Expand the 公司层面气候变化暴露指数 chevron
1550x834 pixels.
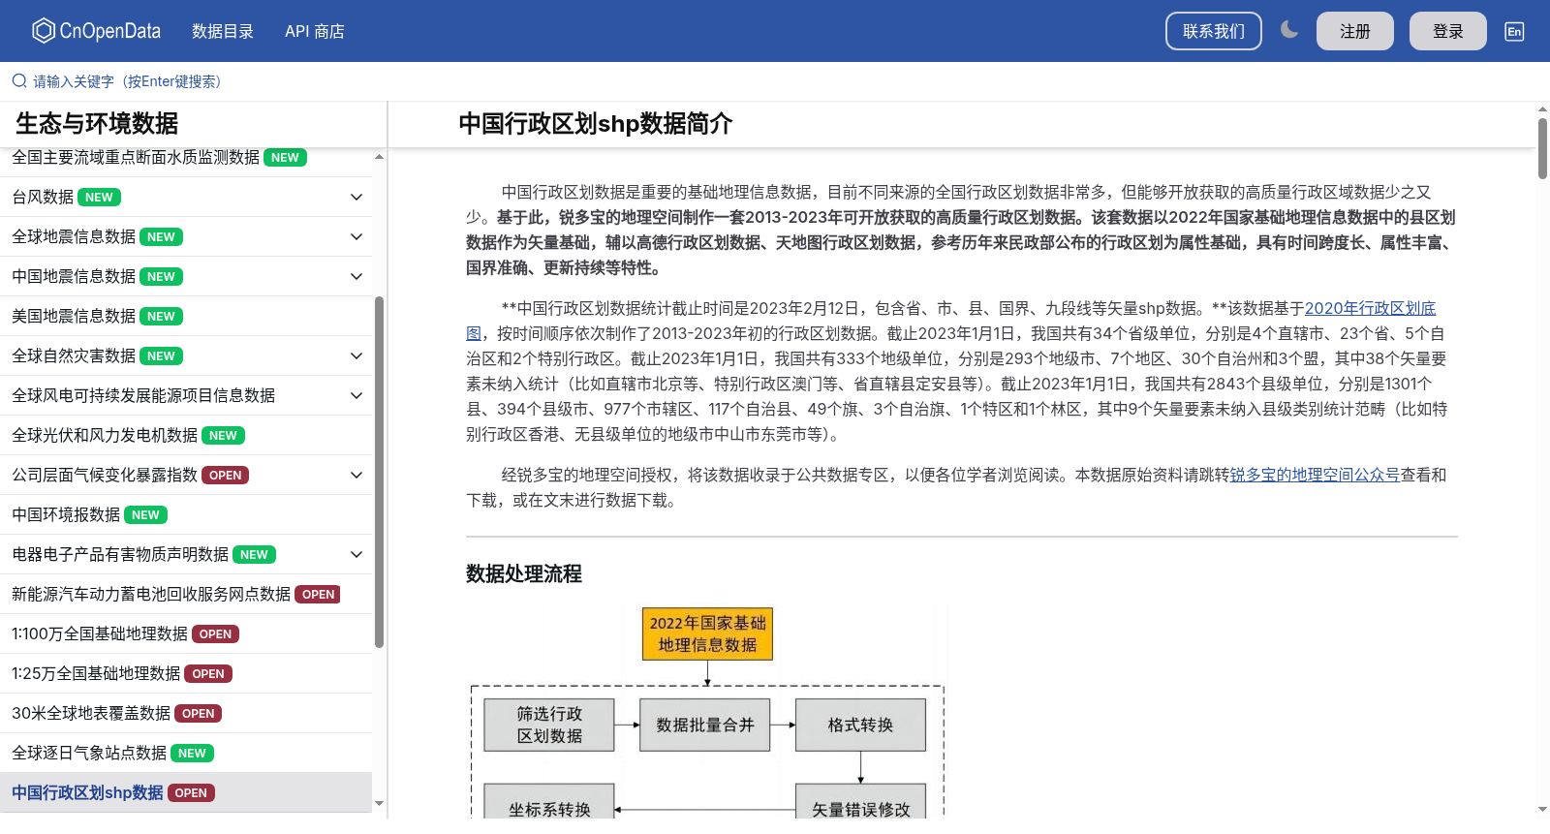click(356, 476)
